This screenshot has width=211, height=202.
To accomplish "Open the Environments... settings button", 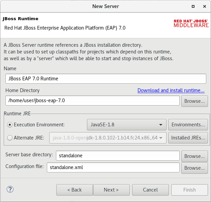I will [x=188, y=125].
